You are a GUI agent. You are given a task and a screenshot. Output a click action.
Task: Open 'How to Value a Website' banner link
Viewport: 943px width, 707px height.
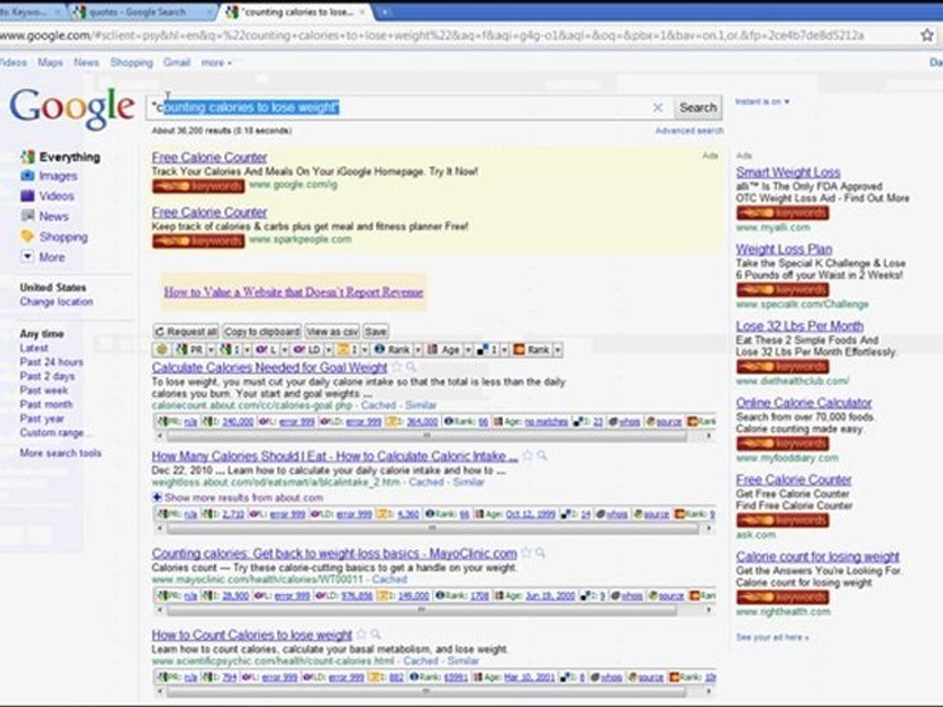294,293
